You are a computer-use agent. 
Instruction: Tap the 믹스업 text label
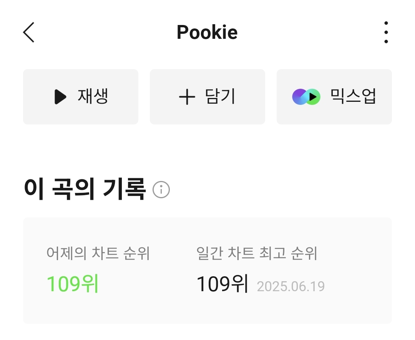tap(353, 96)
